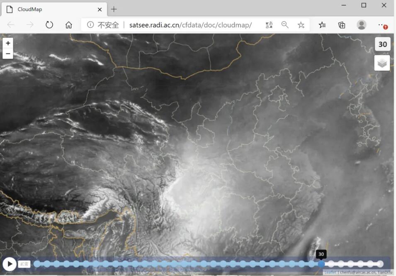Close the CloudMap tab
396x276 pixels.
click(100, 10)
